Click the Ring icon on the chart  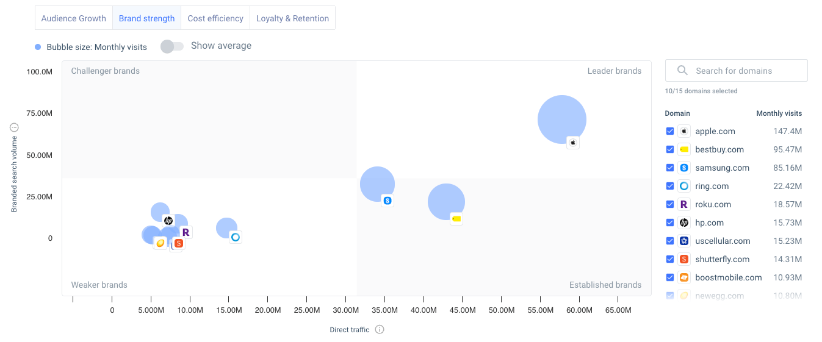pos(236,237)
